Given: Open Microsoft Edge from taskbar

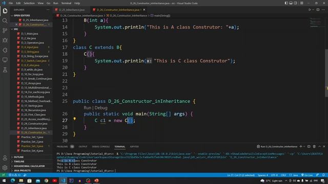Looking at the screenshot, I should 13,180.
